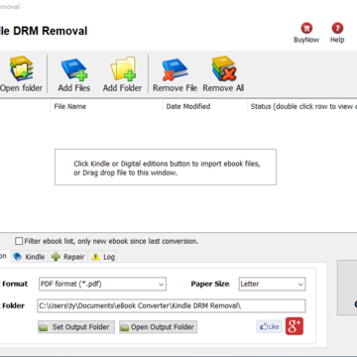Remove selected file using Remove File icon
Screen dimensions: 357x357
coord(175,69)
